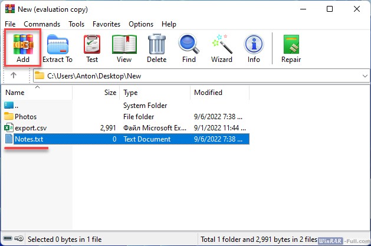This screenshot has width=371, height=246.
Task: Sort files by Name column header
Action: [x=15, y=93]
